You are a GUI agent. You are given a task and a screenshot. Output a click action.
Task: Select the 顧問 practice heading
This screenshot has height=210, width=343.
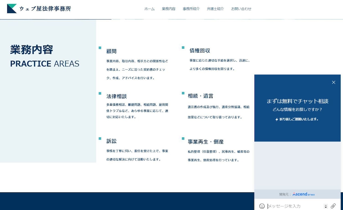pos(111,51)
